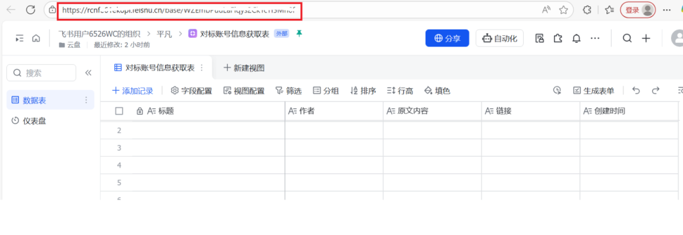Open the 分组 grouping tool
Screen dimensions: 683x235
click(x=326, y=91)
